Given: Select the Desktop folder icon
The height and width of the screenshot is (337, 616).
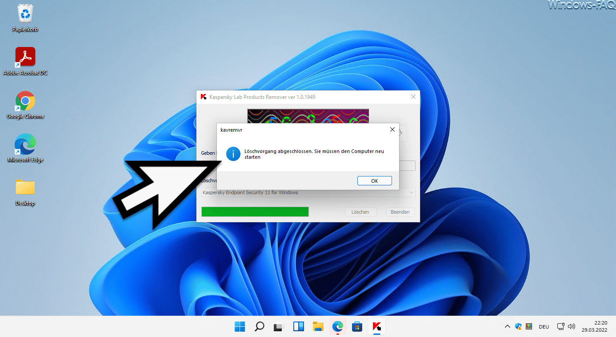Looking at the screenshot, I should pyautogui.click(x=25, y=192).
